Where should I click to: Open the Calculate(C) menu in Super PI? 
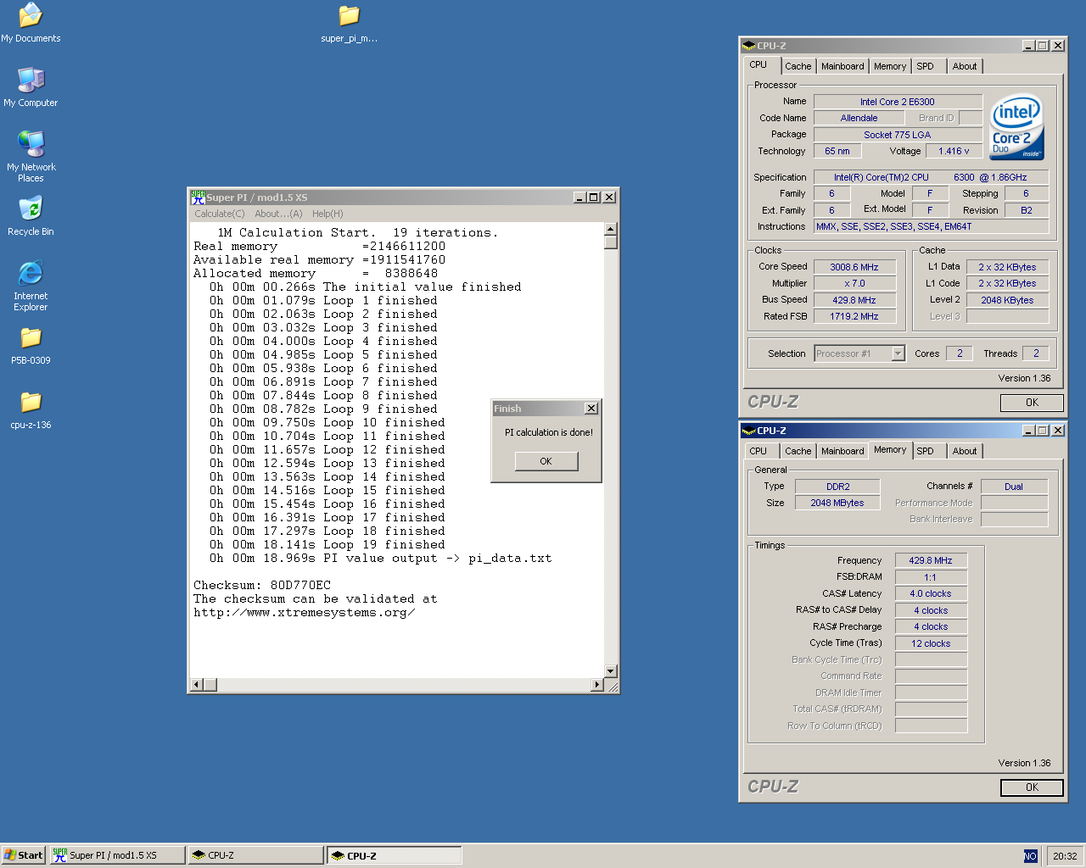tap(220, 214)
